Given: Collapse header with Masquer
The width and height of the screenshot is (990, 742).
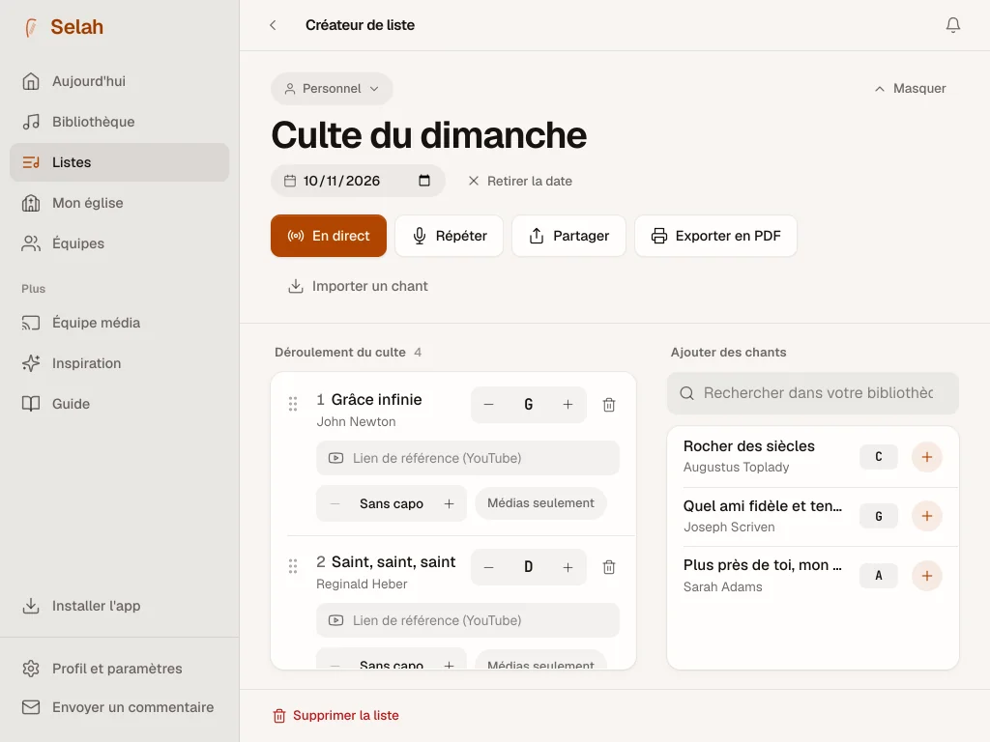Looking at the screenshot, I should click(911, 89).
